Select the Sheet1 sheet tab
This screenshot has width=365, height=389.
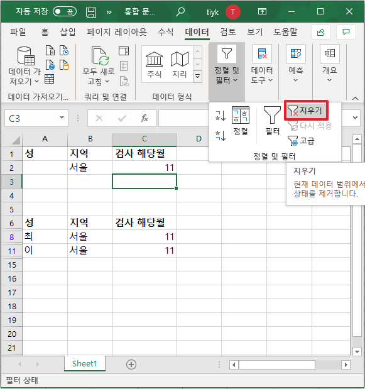84,364
